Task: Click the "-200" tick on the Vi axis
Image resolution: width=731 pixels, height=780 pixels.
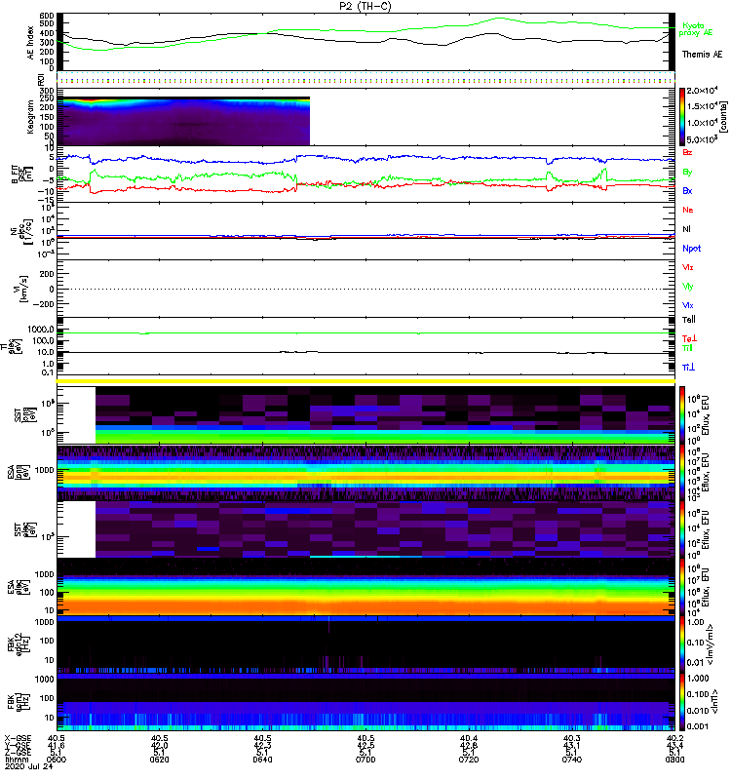Action: coord(45,304)
